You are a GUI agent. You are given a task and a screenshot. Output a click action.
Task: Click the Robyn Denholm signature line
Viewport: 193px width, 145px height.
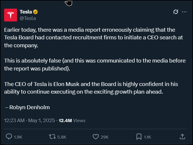coord(27,107)
